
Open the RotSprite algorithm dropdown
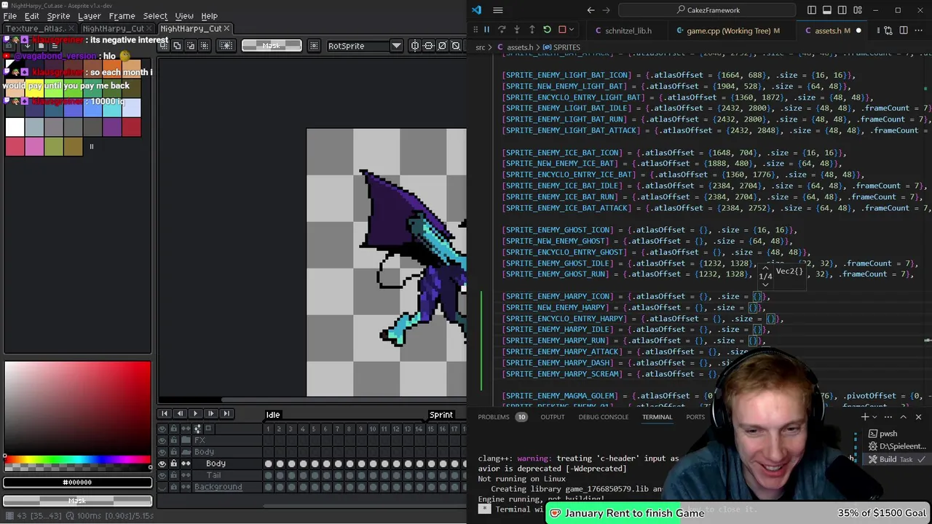pos(396,46)
